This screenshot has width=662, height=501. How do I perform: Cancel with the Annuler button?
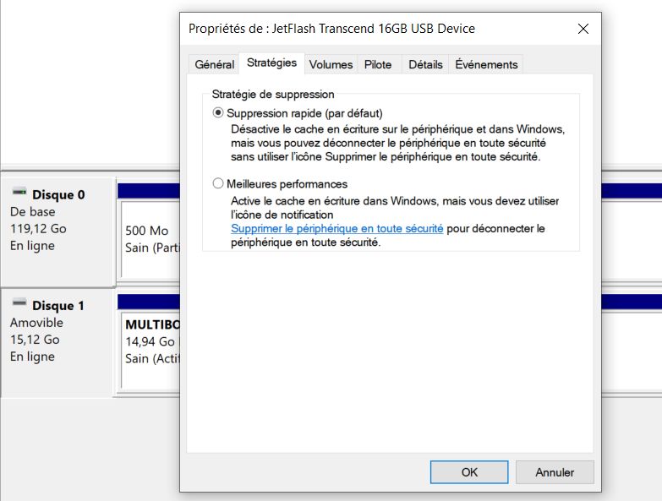(x=555, y=472)
